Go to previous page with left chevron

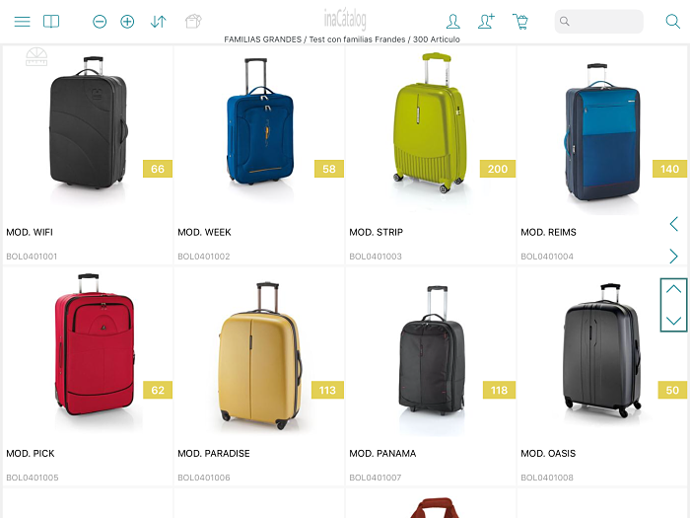tap(673, 224)
